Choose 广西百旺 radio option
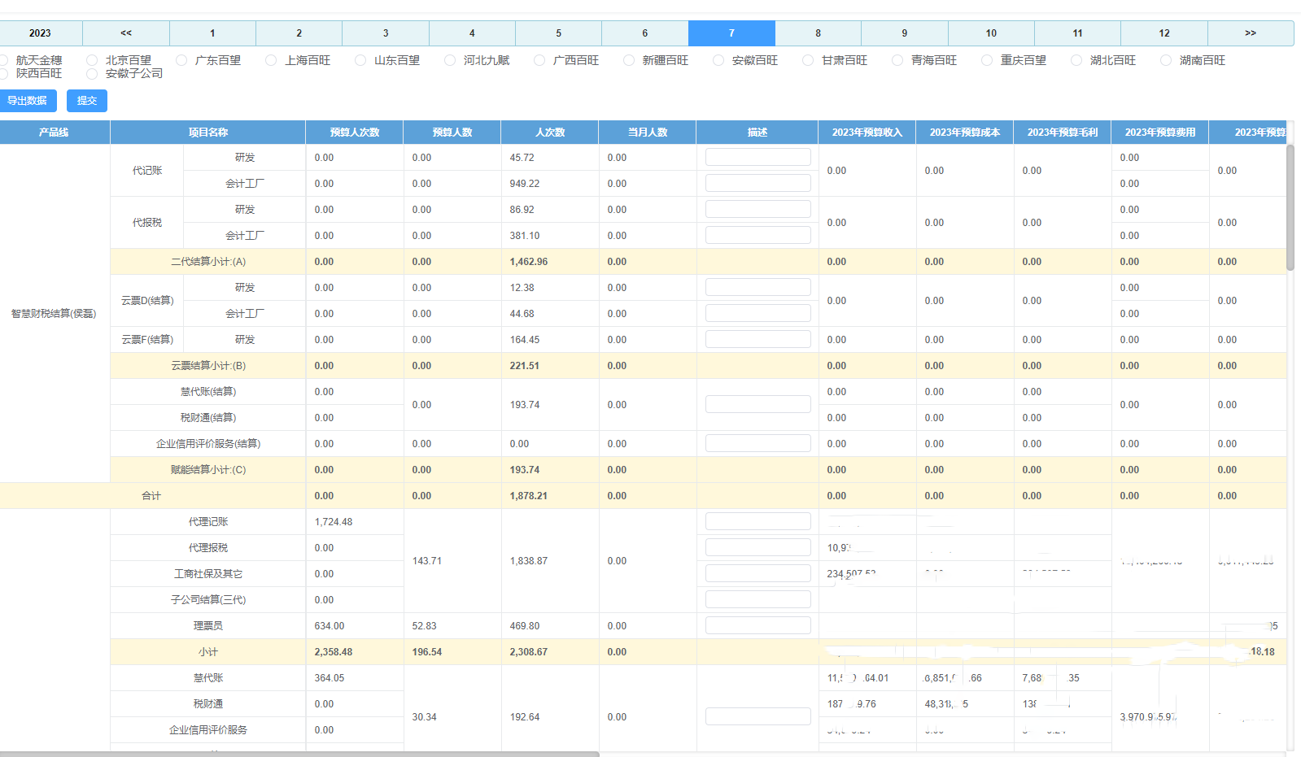Image resolution: width=1301 pixels, height=757 pixels. pyautogui.click(x=539, y=60)
